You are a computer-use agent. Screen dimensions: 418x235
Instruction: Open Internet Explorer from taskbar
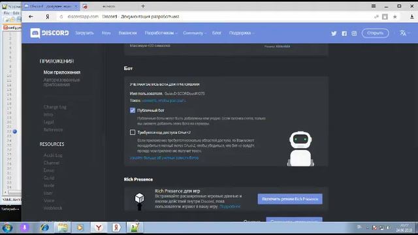pos(44,228)
